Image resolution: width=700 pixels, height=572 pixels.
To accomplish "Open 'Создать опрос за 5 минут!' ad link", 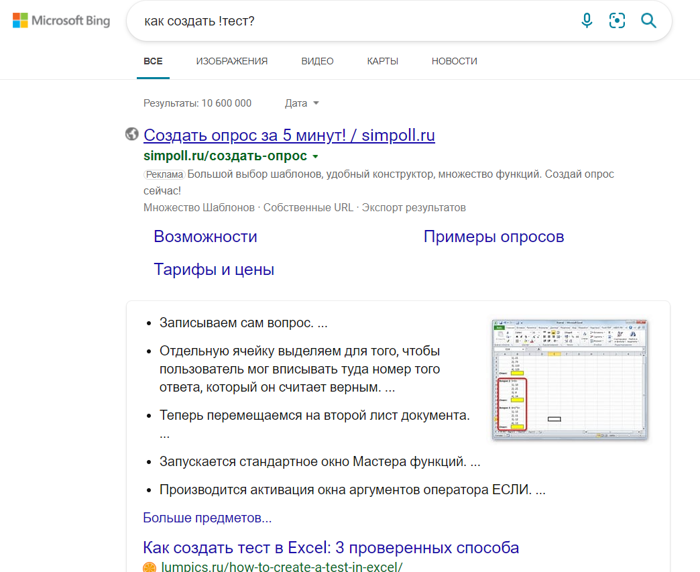I will [x=289, y=135].
